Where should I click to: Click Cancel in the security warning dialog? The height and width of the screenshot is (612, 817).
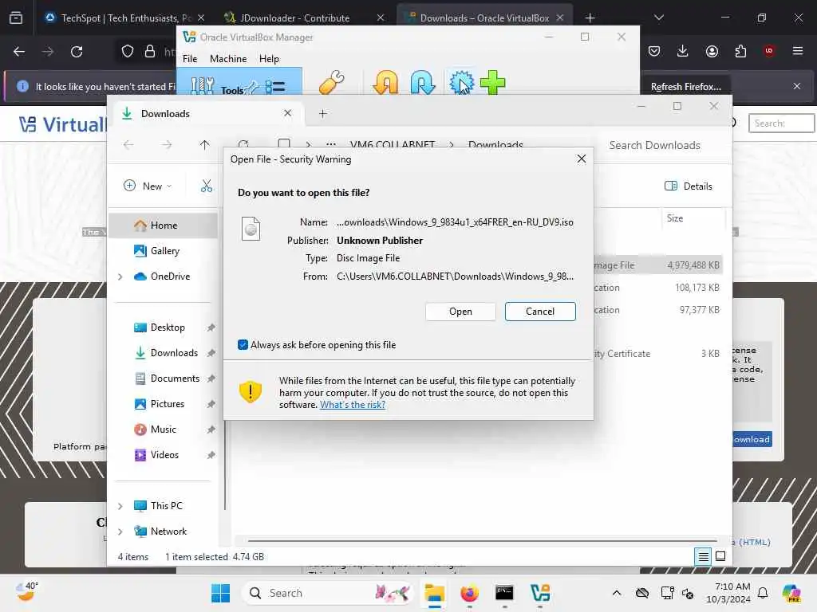tap(540, 312)
